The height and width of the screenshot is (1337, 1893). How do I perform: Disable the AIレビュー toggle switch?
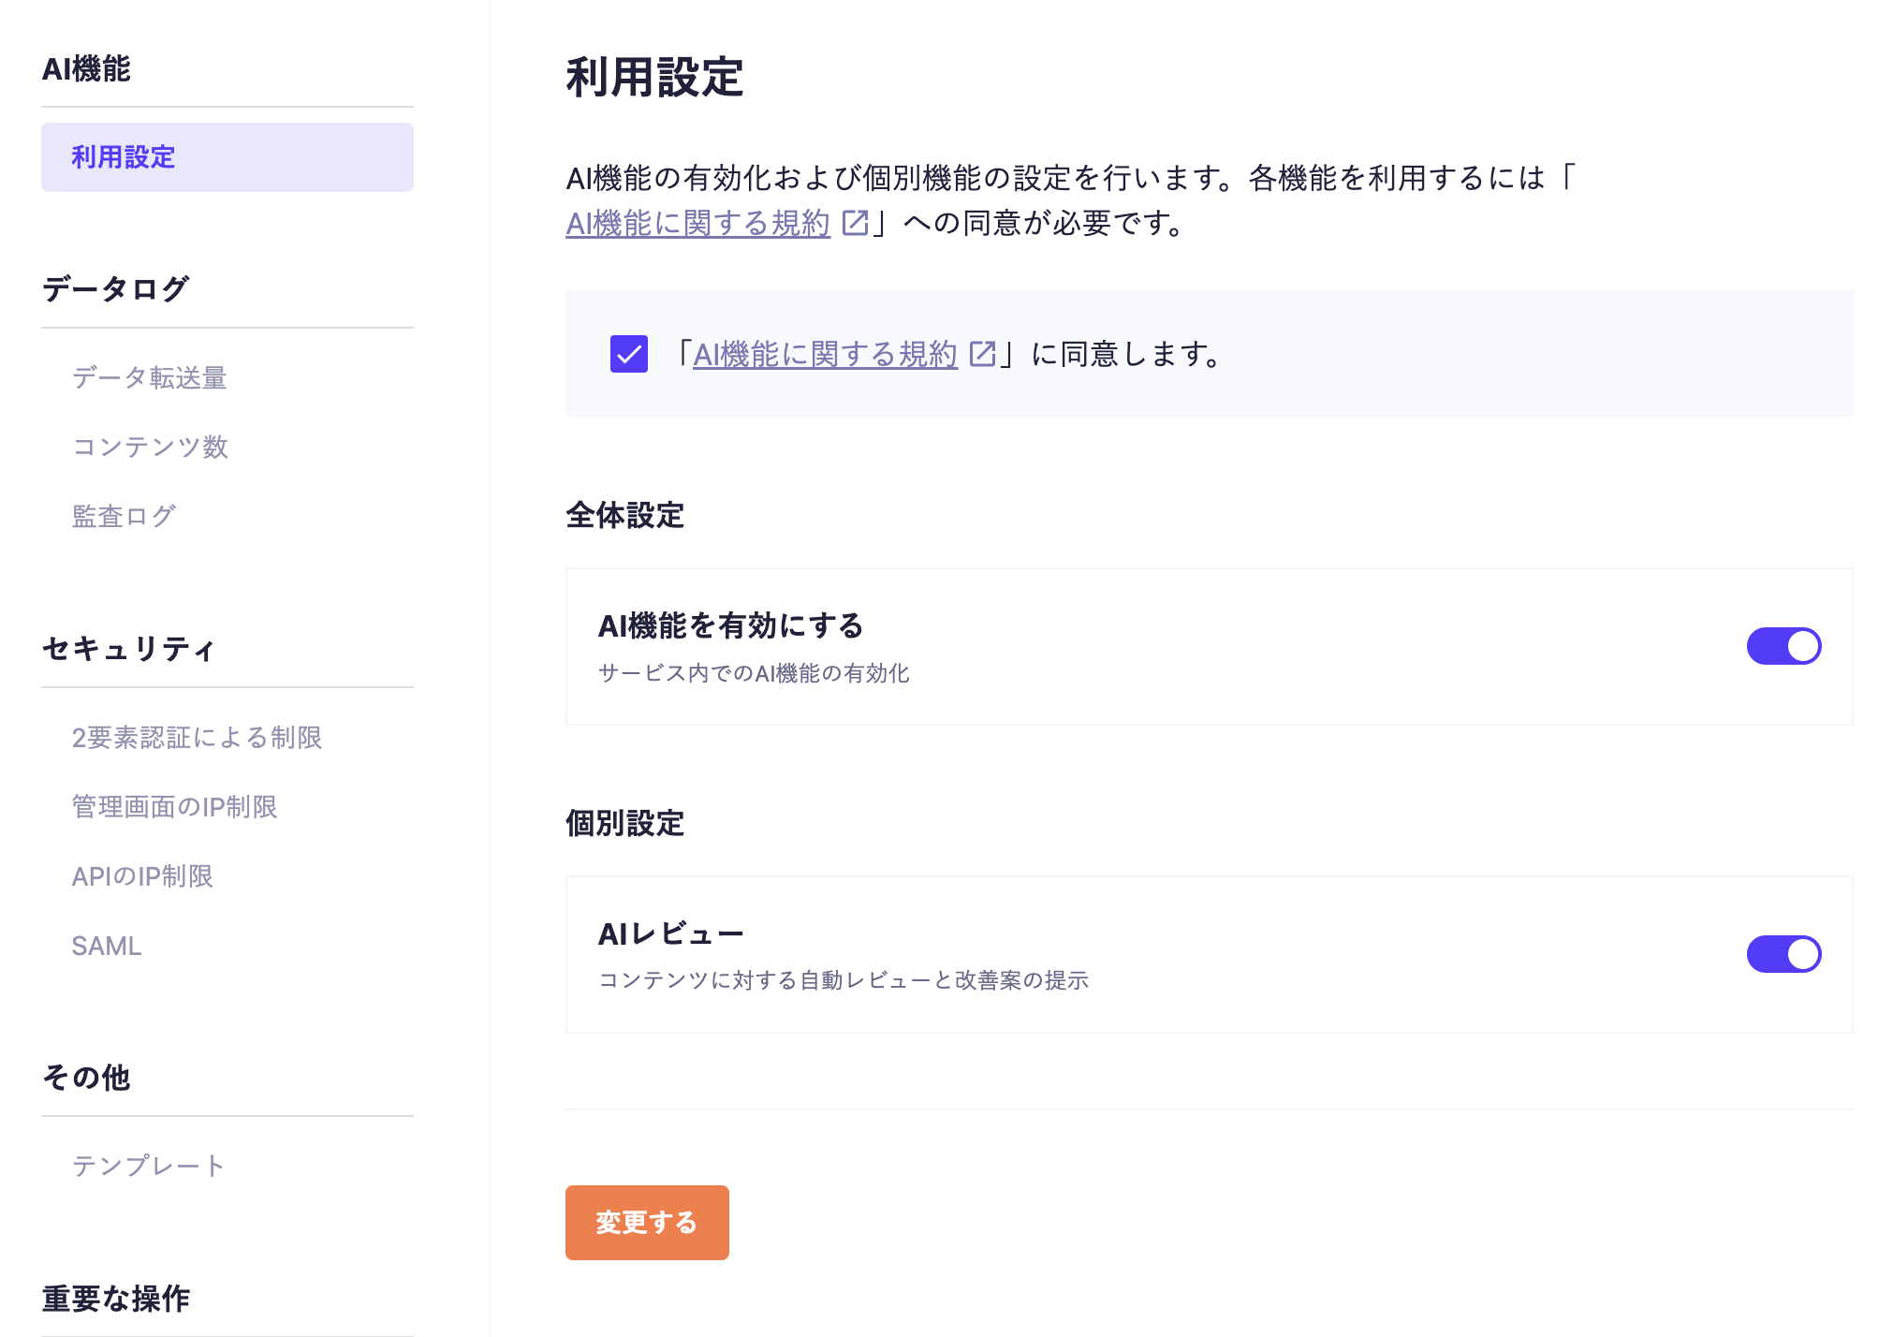tap(1783, 954)
